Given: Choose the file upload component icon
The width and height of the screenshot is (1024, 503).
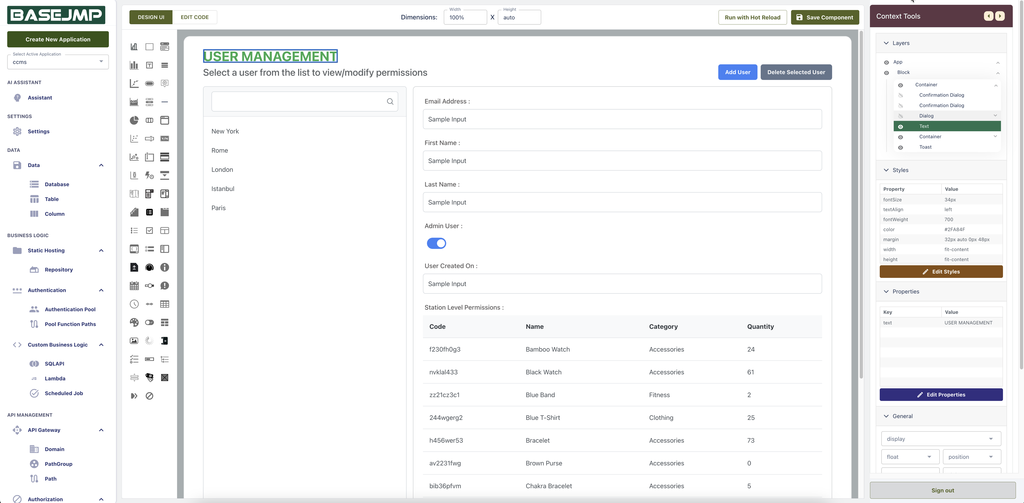Looking at the screenshot, I should click(x=134, y=268).
